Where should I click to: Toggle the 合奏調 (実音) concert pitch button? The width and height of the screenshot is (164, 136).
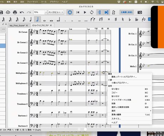point(127,12)
